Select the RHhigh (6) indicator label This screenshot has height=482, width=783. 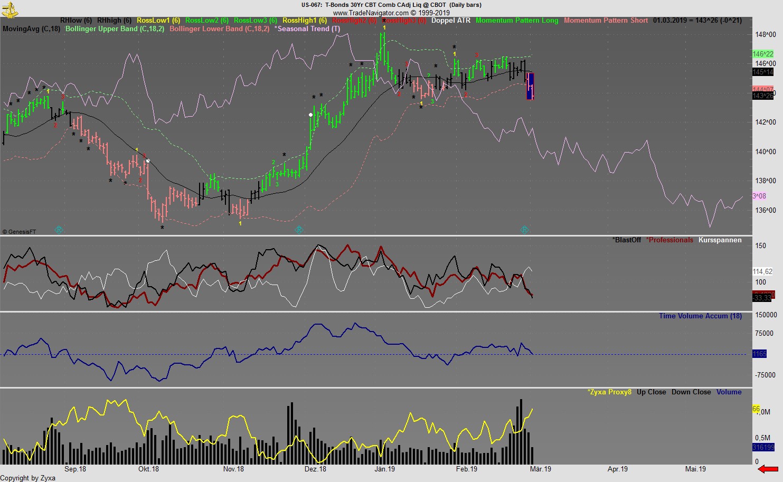pyautogui.click(x=114, y=21)
